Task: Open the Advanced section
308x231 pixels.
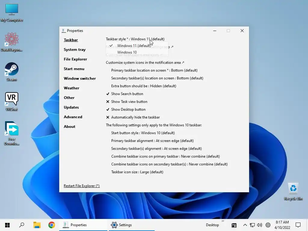Action: [73, 117]
